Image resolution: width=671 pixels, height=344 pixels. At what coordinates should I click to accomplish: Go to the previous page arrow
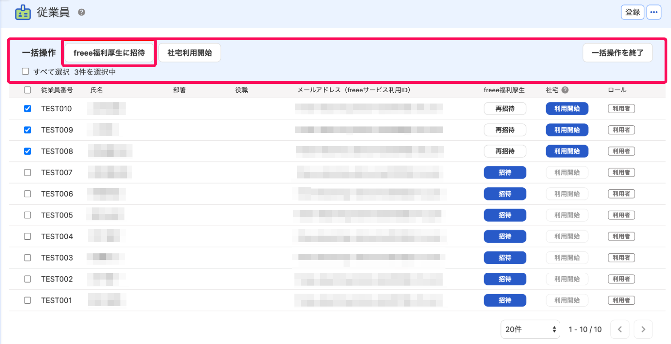[620, 329]
